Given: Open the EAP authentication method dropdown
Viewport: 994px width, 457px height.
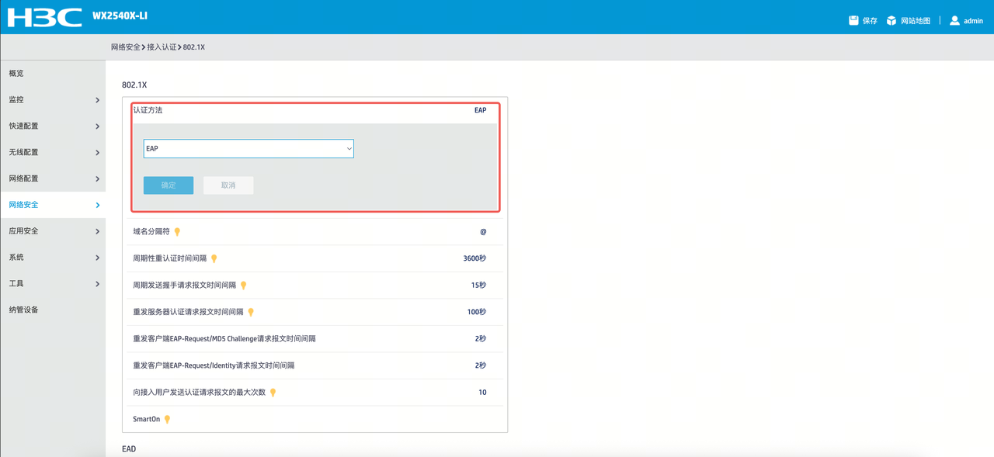Looking at the screenshot, I should (x=248, y=148).
